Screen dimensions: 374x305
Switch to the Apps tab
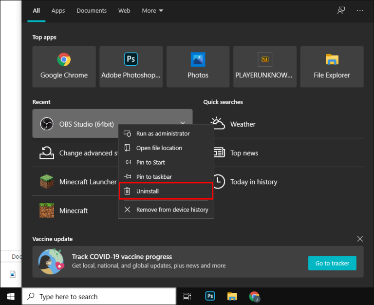[x=58, y=11]
